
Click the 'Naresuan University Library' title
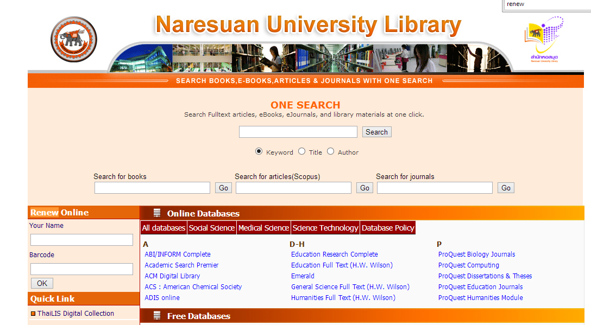click(x=309, y=25)
